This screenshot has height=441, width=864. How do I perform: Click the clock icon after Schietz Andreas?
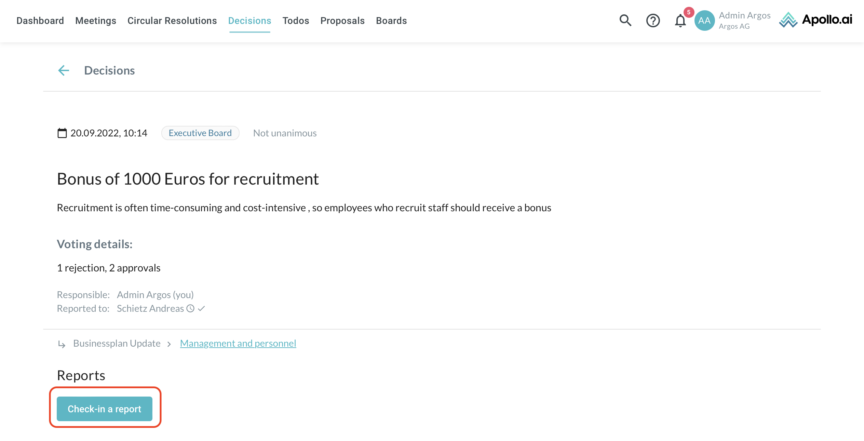pos(190,309)
